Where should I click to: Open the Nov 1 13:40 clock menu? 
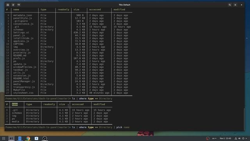(225, 138)
